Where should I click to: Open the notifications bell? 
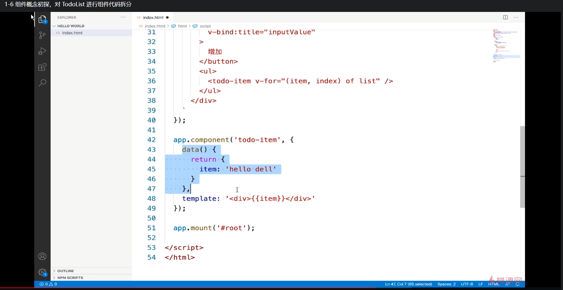pyautogui.click(x=517, y=284)
